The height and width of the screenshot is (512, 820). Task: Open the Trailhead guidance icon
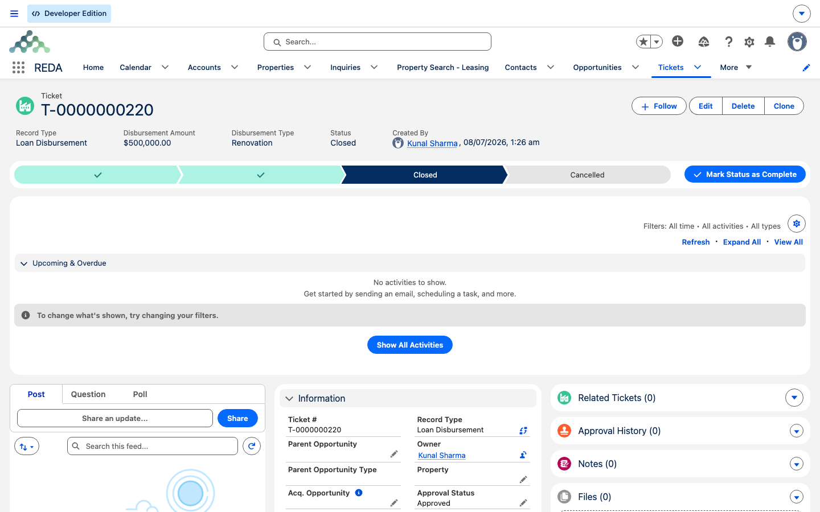704,42
